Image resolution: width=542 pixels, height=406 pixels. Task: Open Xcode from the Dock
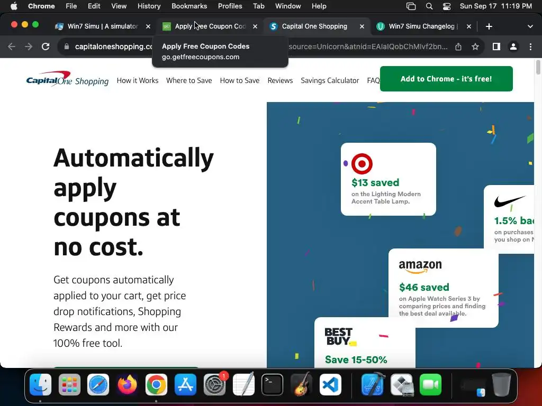pos(373,384)
